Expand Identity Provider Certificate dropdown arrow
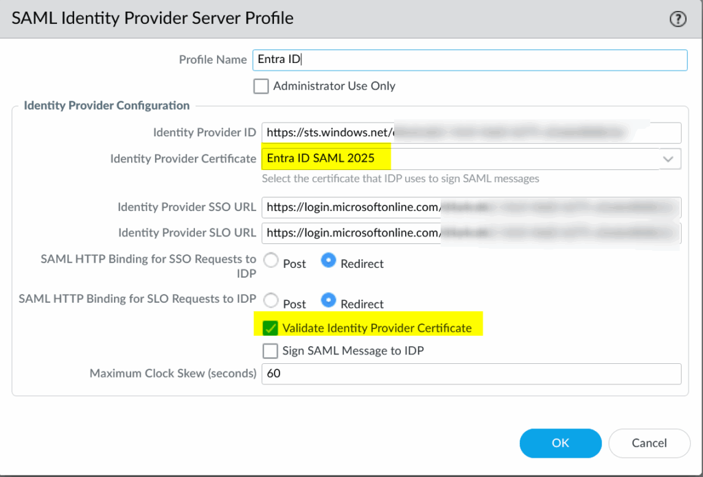Image resolution: width=703 pixels, height=477 pixels. coord(668,159)
